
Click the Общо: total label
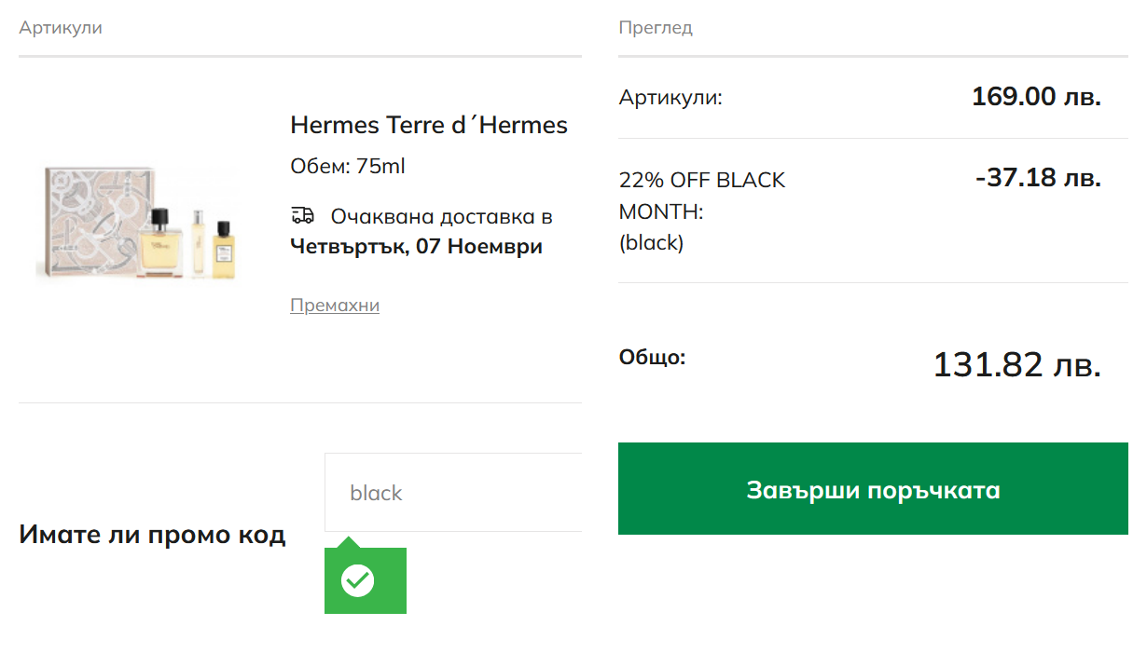coord(652,357)
